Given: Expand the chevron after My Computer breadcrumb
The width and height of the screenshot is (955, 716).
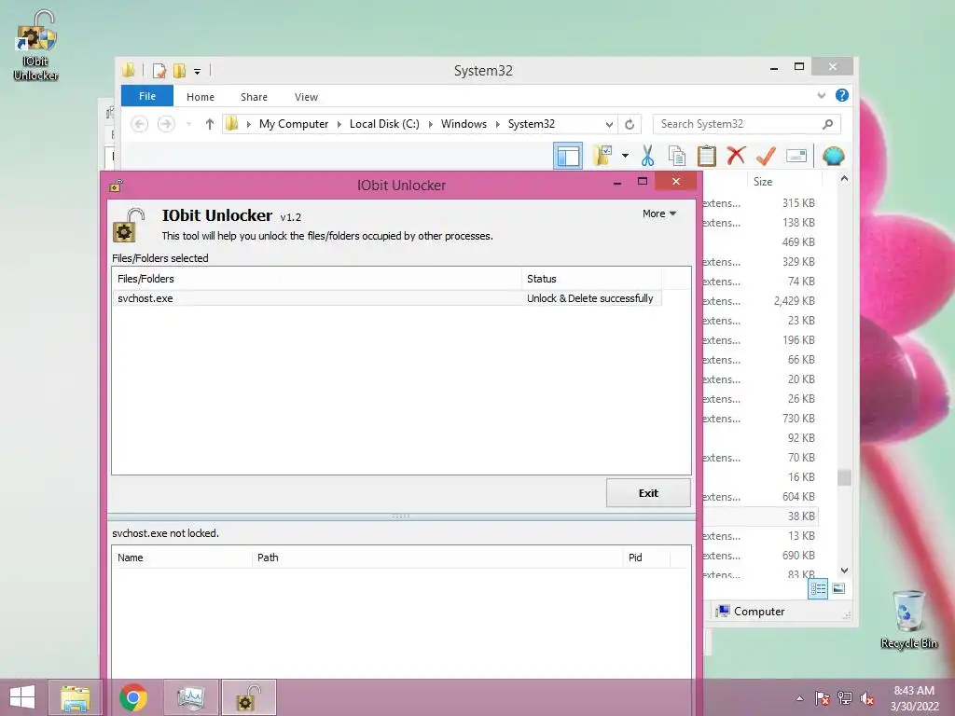Looking at the screenshot, I should click(339, 124).
